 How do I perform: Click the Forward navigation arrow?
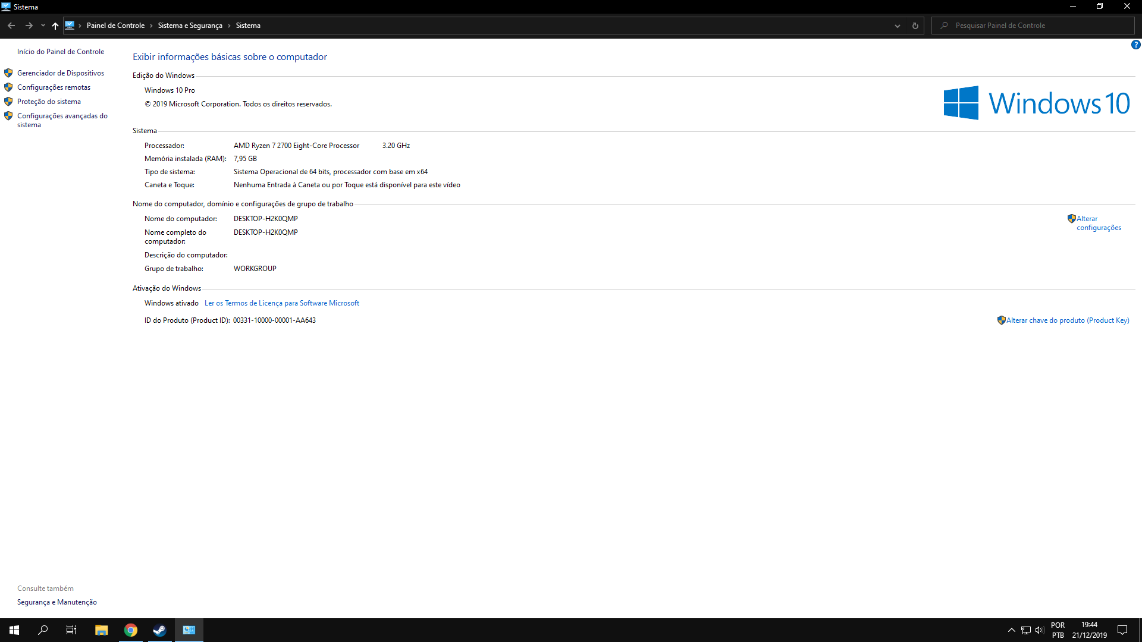pos(29,26)
